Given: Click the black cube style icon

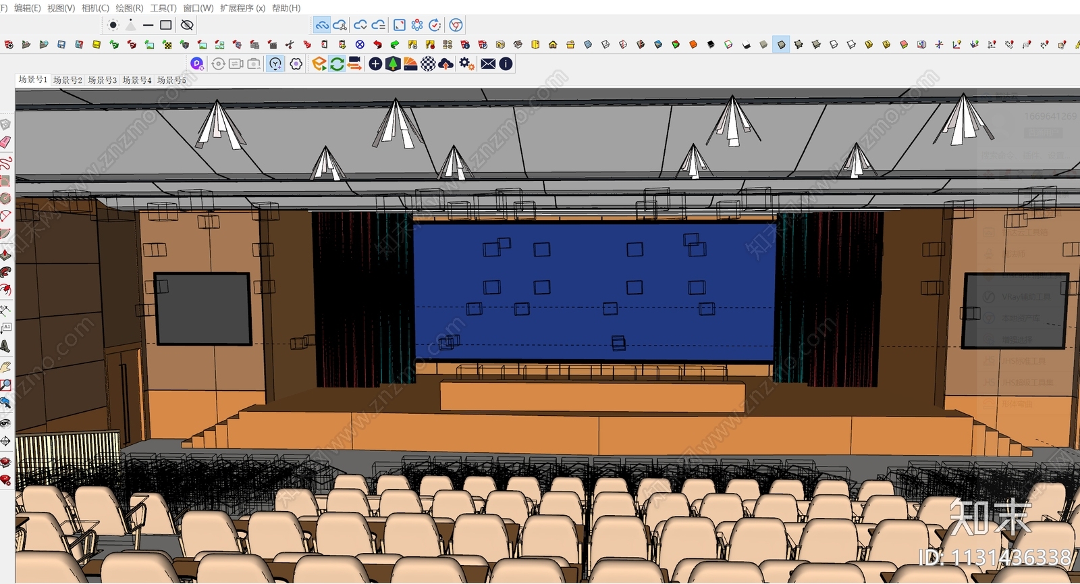Looking at the screenshot, I should coord(711,45).
